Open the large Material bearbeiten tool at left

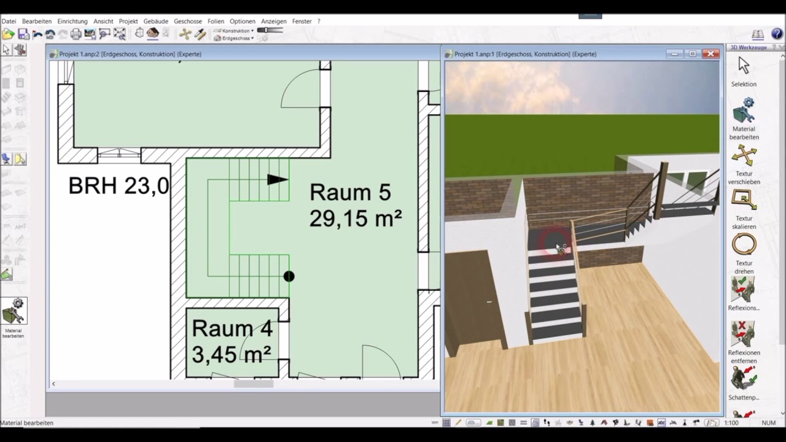14,311
